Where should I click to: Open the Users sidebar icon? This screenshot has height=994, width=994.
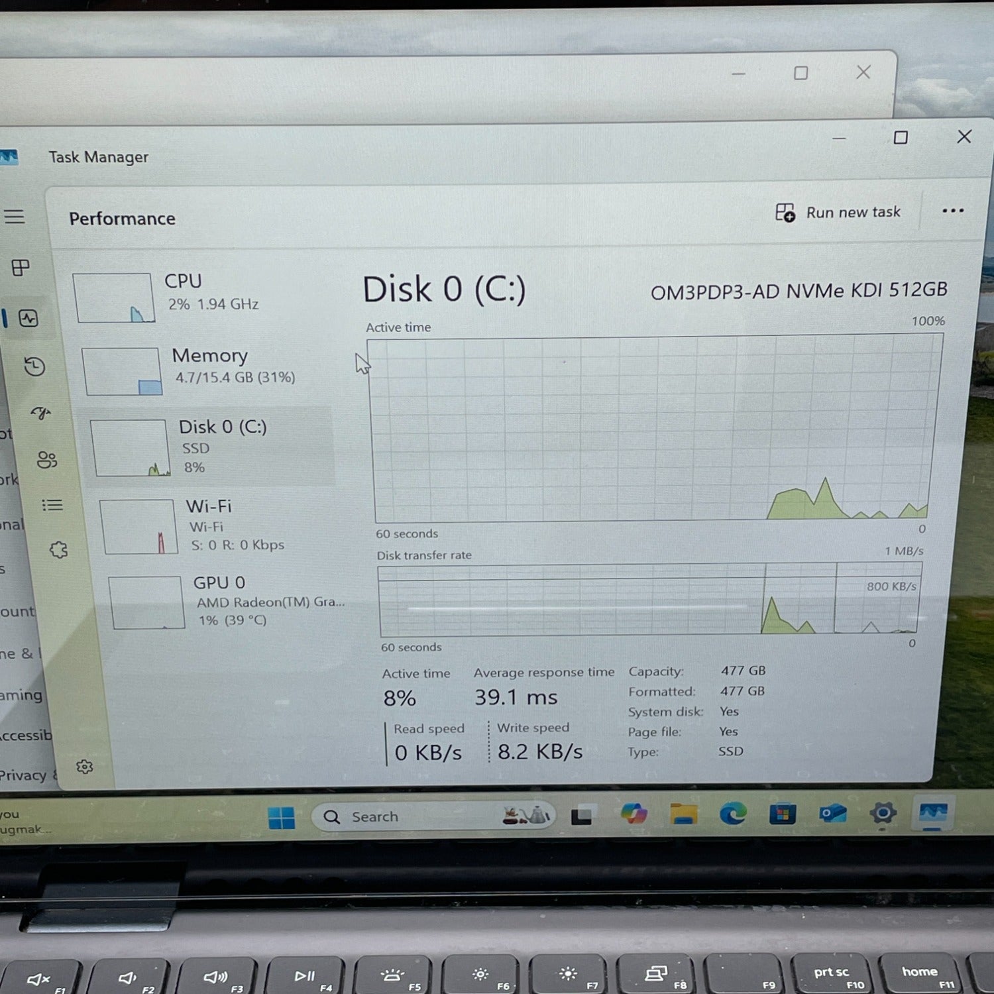click(x=46, y=460)
